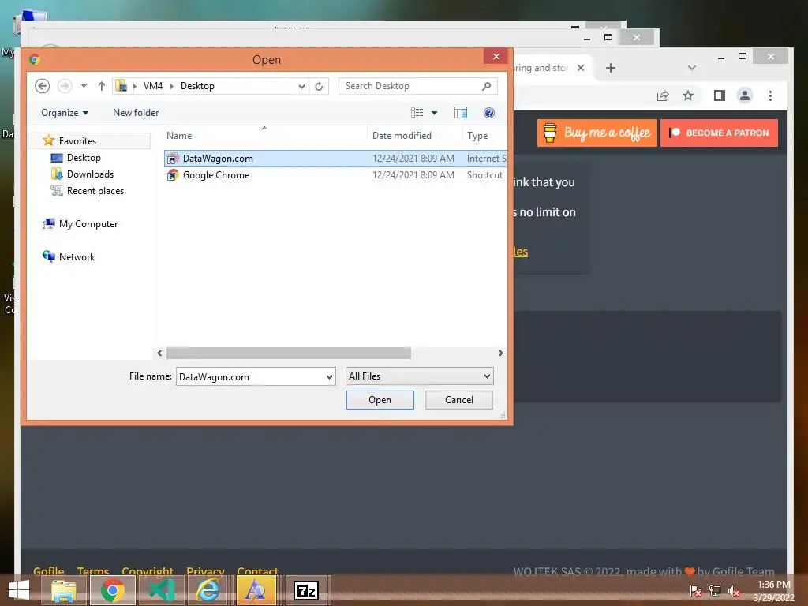Viewport: 808px width, 606px height.
Task: Expand the address bar path dropdown
Action: [301, 87]
